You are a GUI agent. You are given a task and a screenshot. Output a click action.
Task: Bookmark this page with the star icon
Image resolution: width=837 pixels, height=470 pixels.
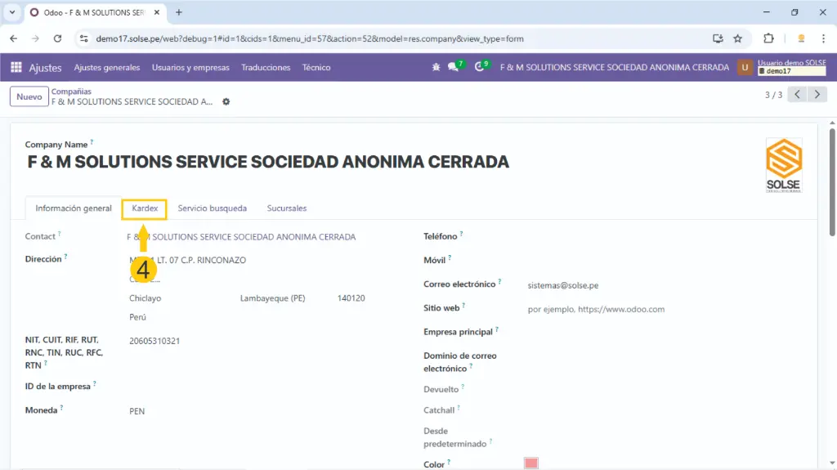point(737,38)
